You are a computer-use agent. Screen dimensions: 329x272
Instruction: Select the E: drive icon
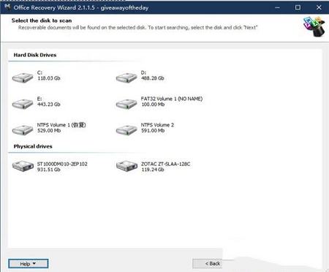point(23,104)
